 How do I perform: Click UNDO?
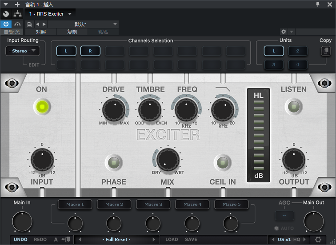coord(20,239)
